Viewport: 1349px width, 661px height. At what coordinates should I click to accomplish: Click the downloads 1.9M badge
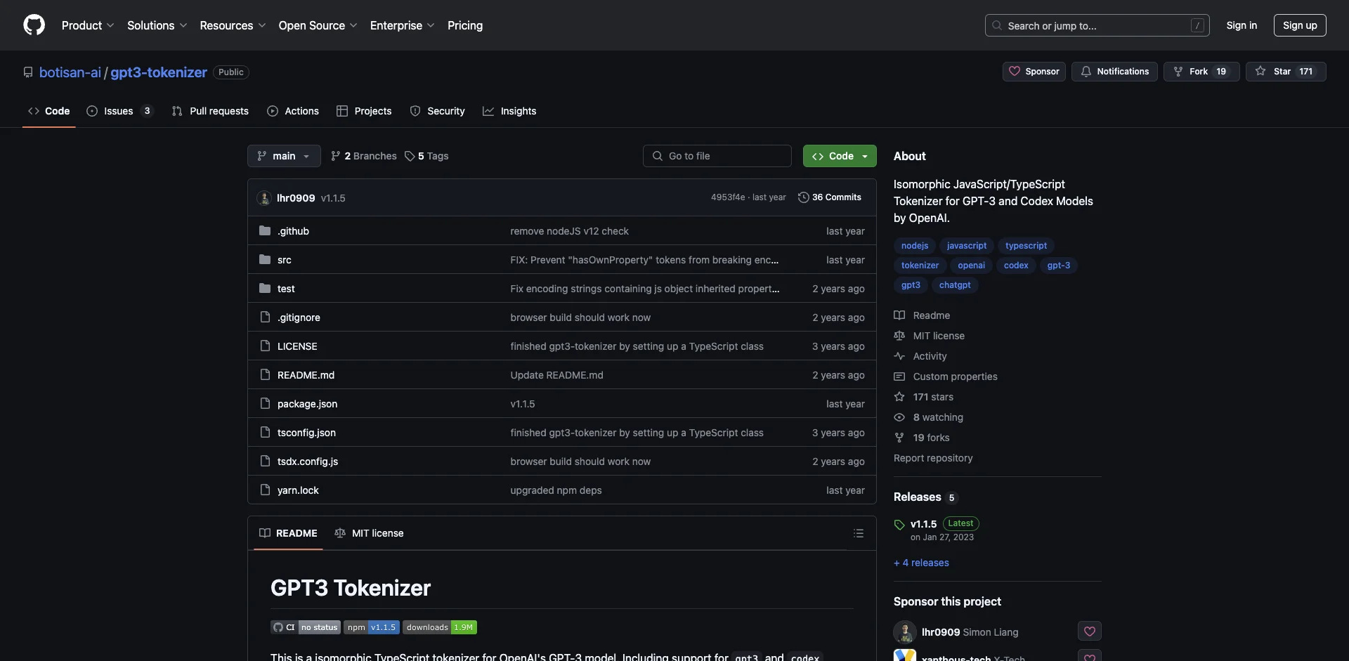[x=440, y=627]
